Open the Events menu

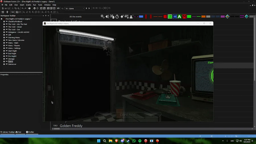[x=28, y=5]
